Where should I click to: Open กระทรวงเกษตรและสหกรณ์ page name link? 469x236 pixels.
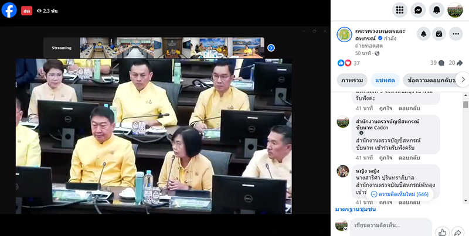(380, 35)
